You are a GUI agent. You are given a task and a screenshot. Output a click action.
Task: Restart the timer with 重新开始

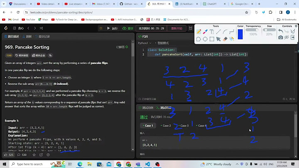pyautogui.click(x=176, y=28)
